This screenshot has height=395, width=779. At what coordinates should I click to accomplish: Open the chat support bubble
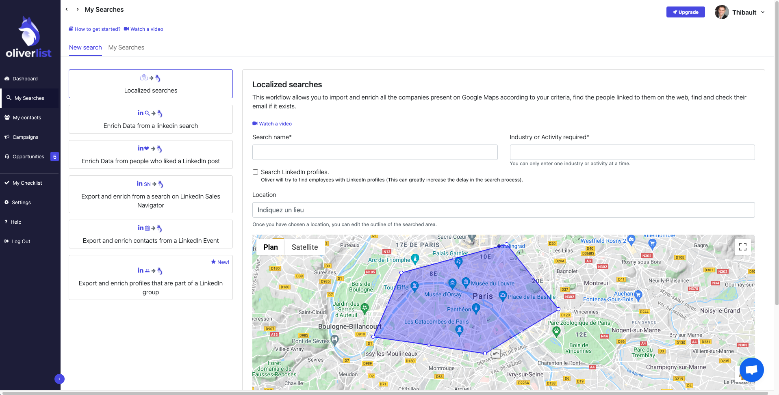pyautogui.click(x=751, y=370)
